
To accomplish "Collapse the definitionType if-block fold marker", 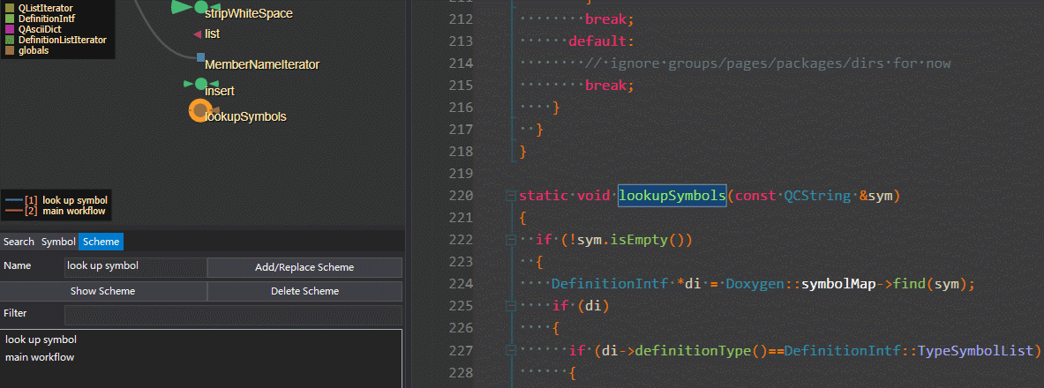I will pos(511,350).
